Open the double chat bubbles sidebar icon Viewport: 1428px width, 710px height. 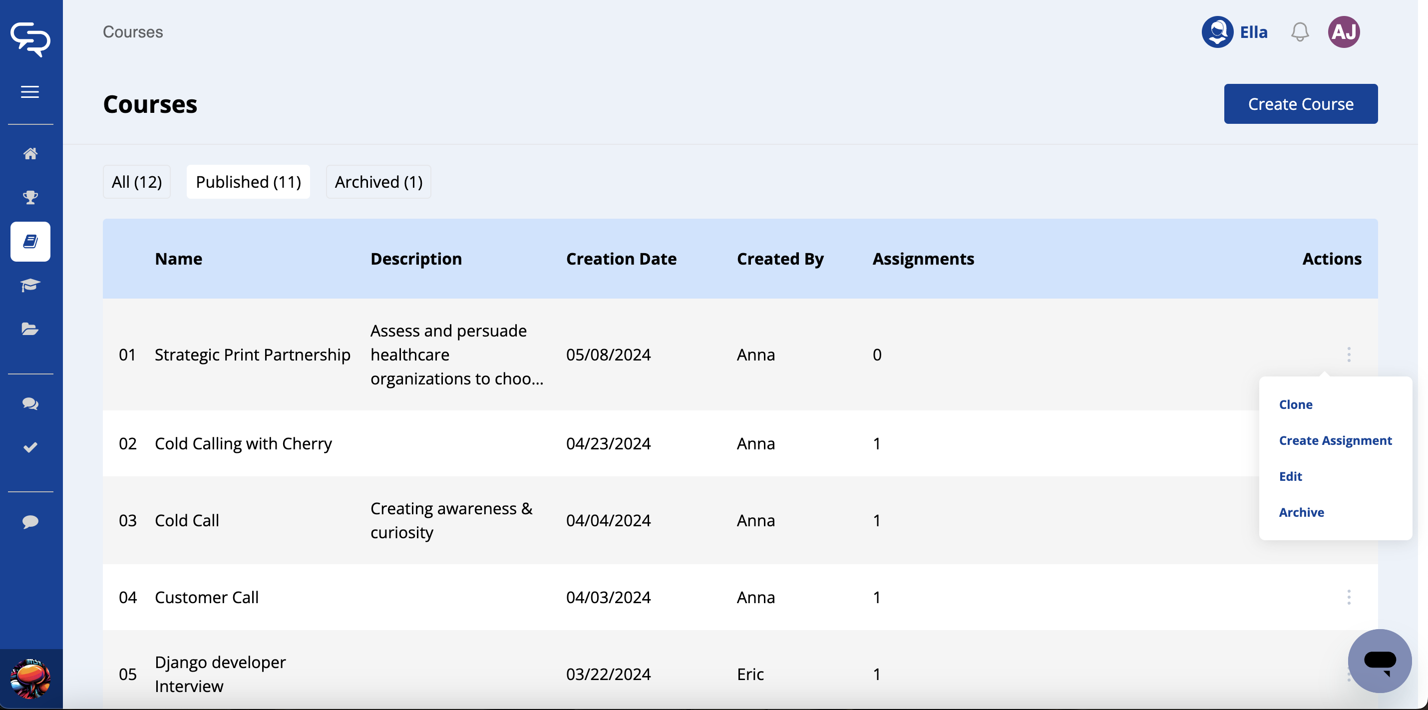(x=30, y=403)
